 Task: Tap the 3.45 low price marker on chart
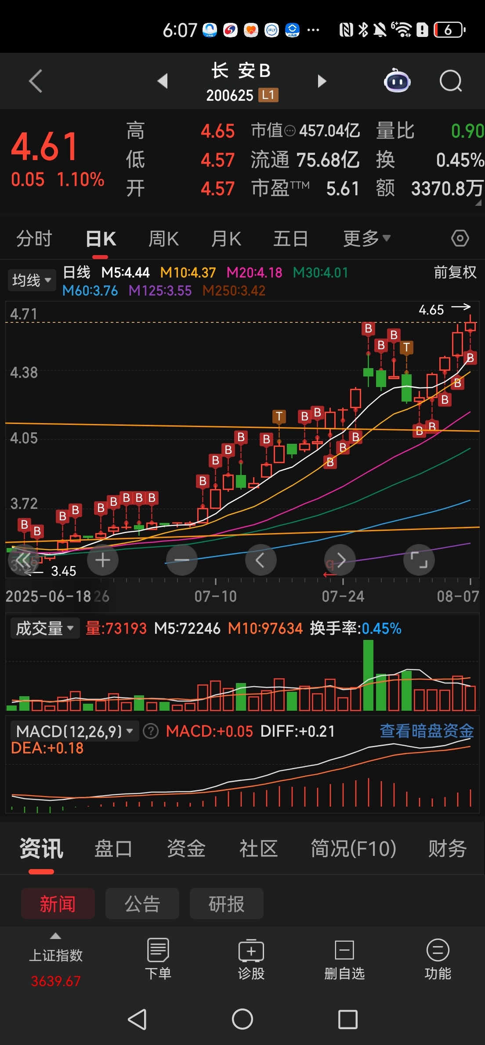[64, 571]
